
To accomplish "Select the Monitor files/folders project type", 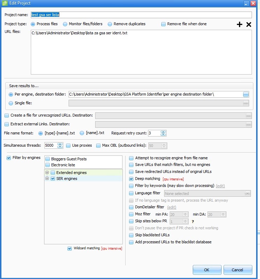I will (65, 24).
